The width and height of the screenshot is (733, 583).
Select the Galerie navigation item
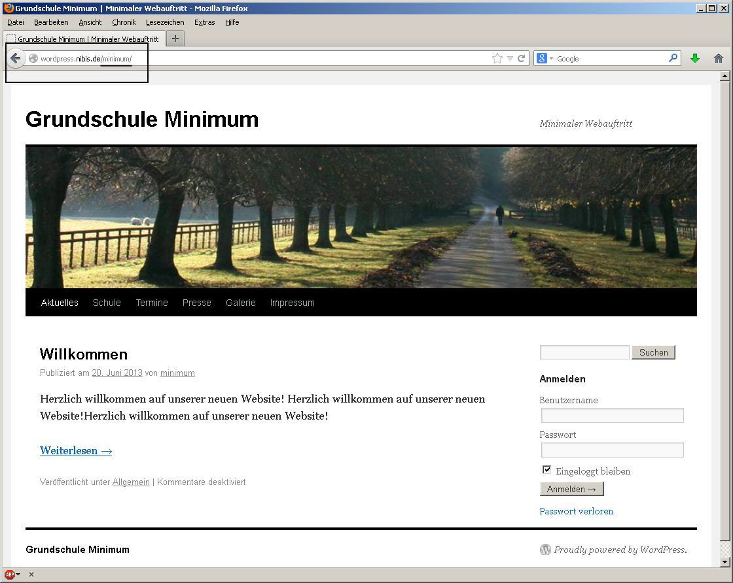[x=240, y=303]
